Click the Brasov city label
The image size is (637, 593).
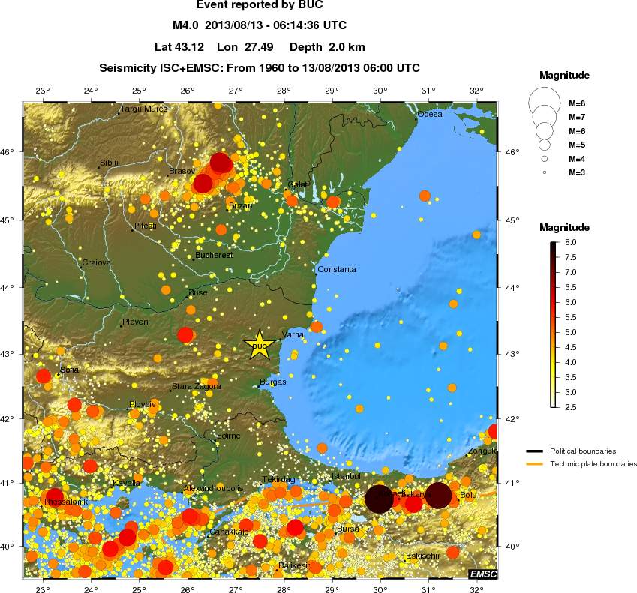[182, 171]
